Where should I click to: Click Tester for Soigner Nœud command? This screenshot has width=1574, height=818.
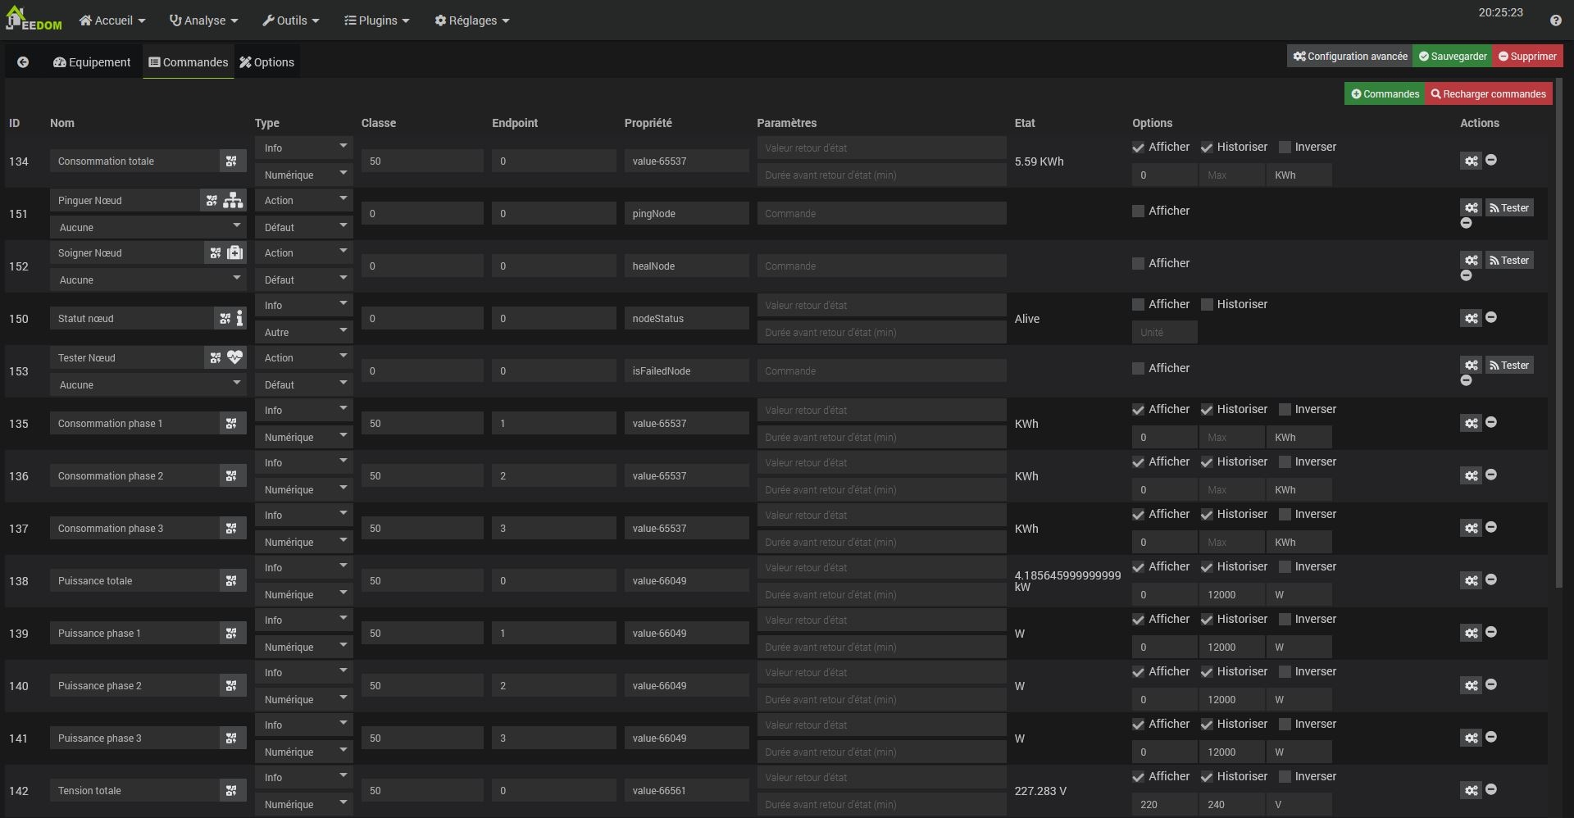pos(1509,261)
